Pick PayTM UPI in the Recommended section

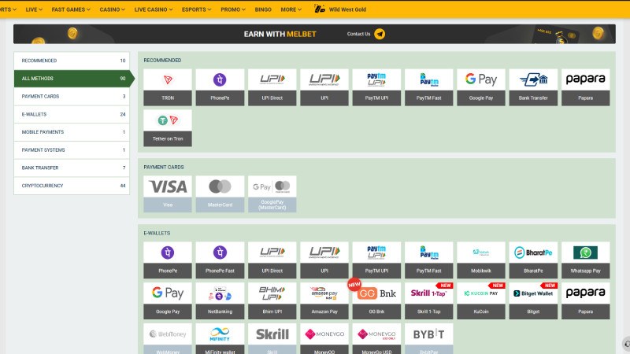tap(376, 87)
